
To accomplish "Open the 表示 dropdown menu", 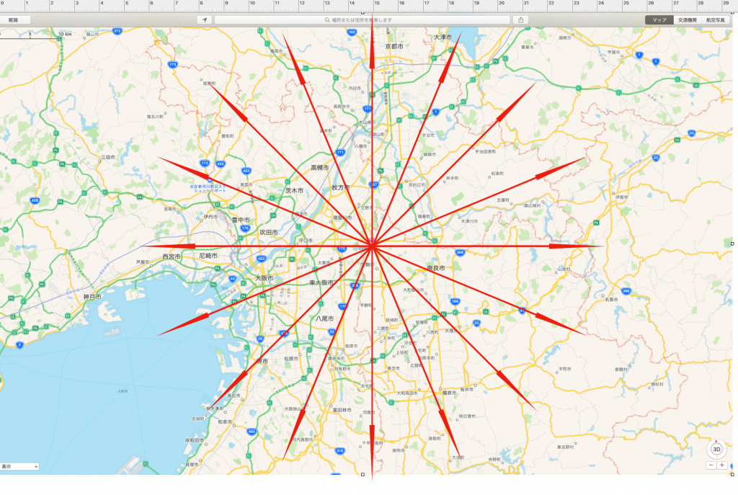I will [x=19, y=466].
